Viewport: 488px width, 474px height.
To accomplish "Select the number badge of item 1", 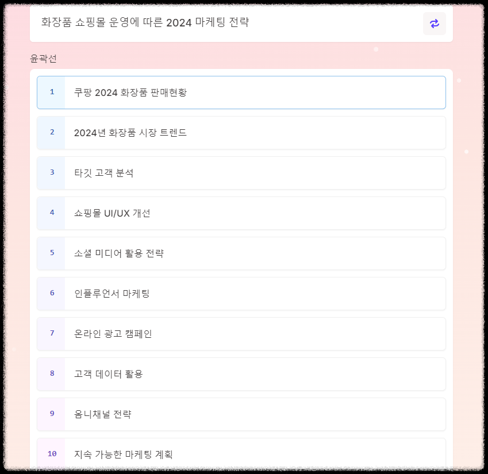I will pyautogui.click(x=52, y=92).
